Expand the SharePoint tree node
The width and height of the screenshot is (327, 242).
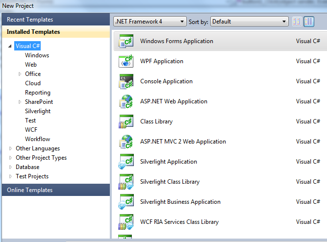click(20, 102)
